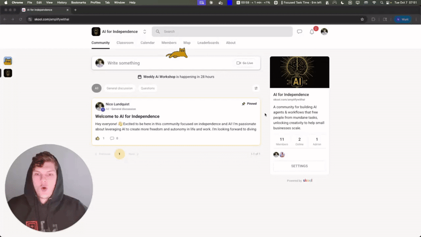The width and height of the screenshot is (421, 237).
Task: Open the Chrome Work profile button
Action: pyautogui.click(x=403, y=19)
